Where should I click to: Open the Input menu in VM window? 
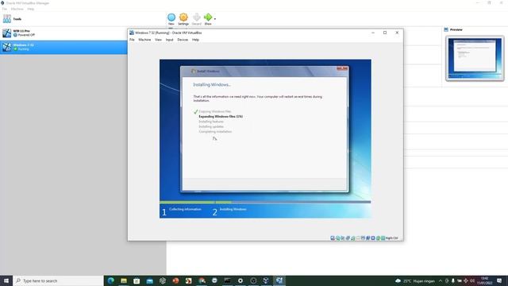[x=169, y=40]
